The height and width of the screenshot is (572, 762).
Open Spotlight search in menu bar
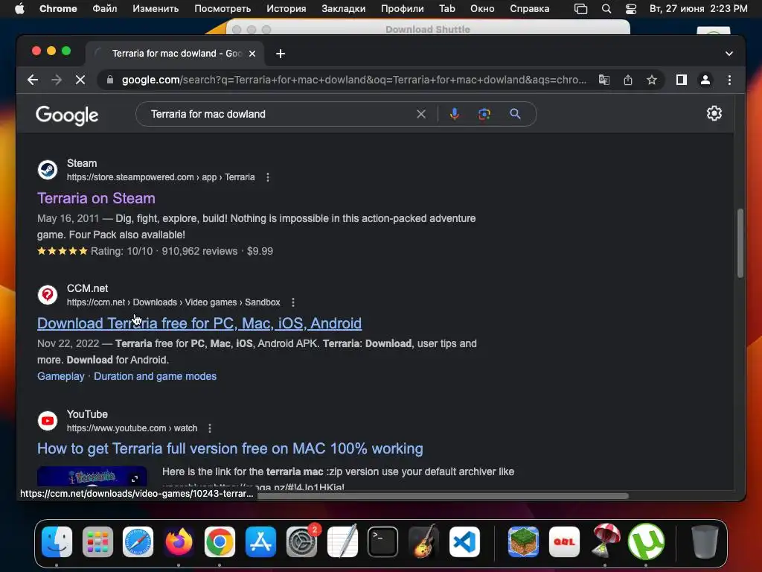click(606, 9)
